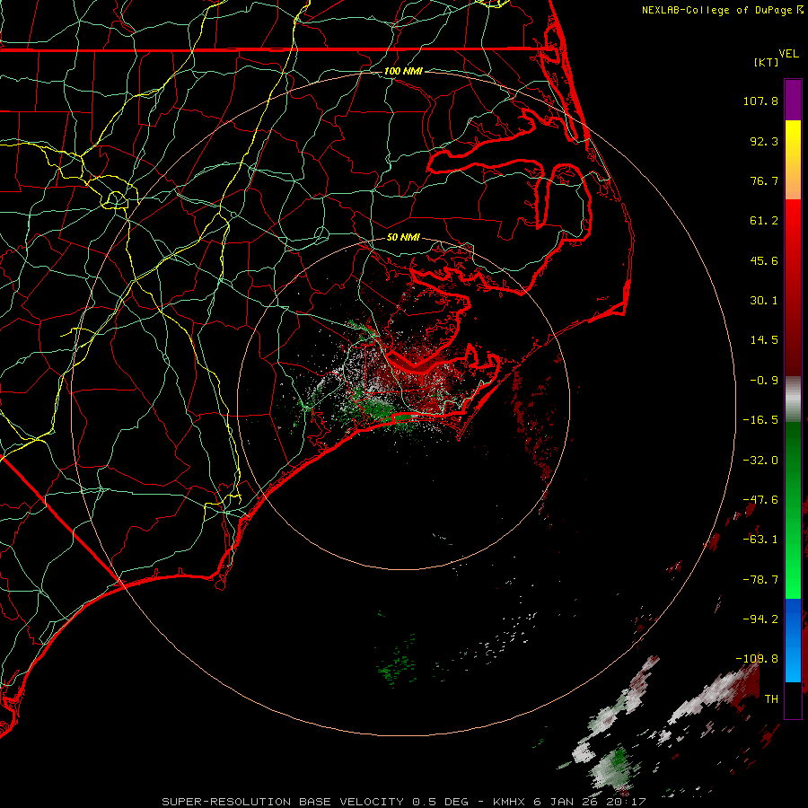Click the -63.1 velocity scale value
Viewport: 808px width, 808px height.
point(760,540)
